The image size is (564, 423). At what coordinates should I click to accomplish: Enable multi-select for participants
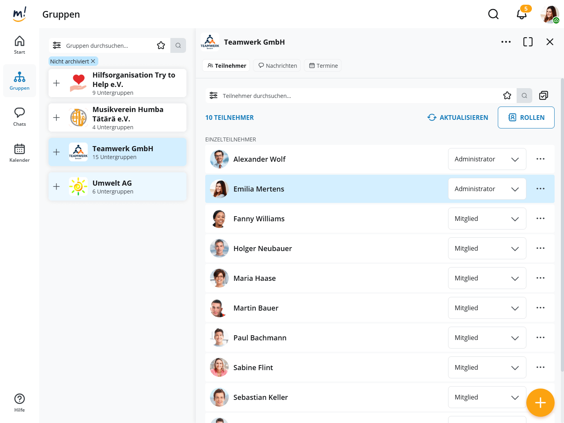[543, 96]
